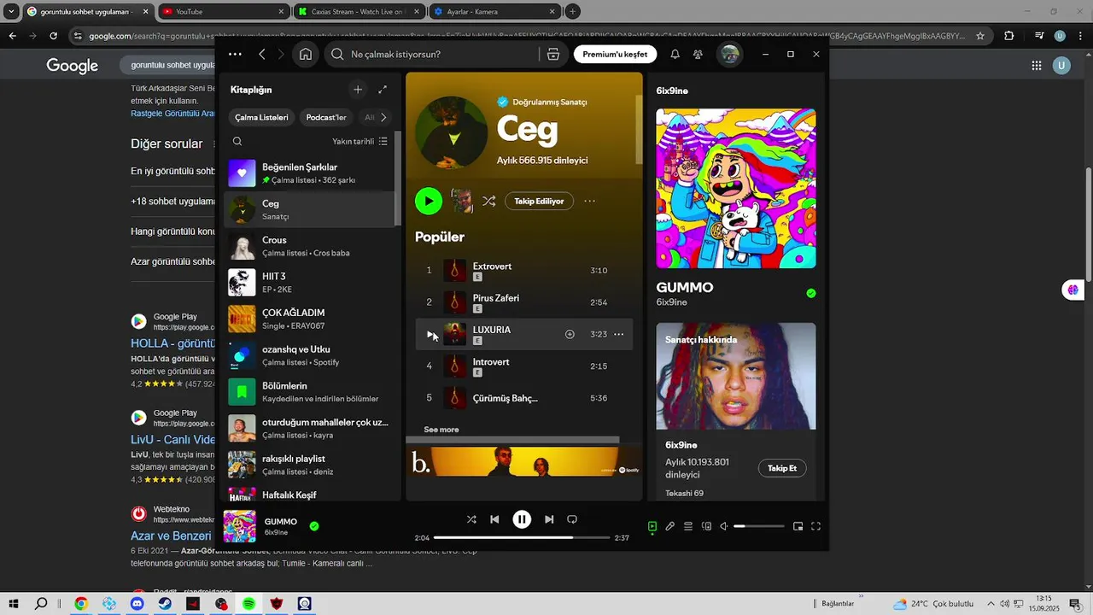
Task: Create a playlist with the plus icon
Action: tap(358, 90)
